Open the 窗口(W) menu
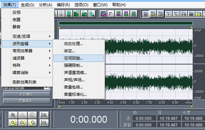The height and width of the screenshot is (130, 205). pos(100,5)
